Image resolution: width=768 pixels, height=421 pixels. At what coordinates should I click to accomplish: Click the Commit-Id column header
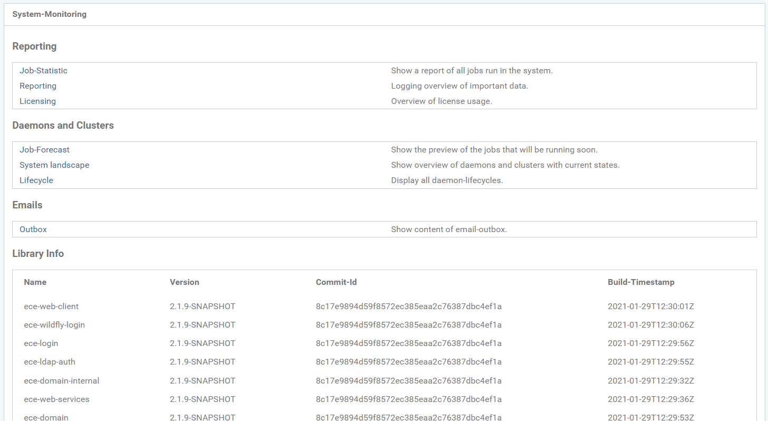336,282
